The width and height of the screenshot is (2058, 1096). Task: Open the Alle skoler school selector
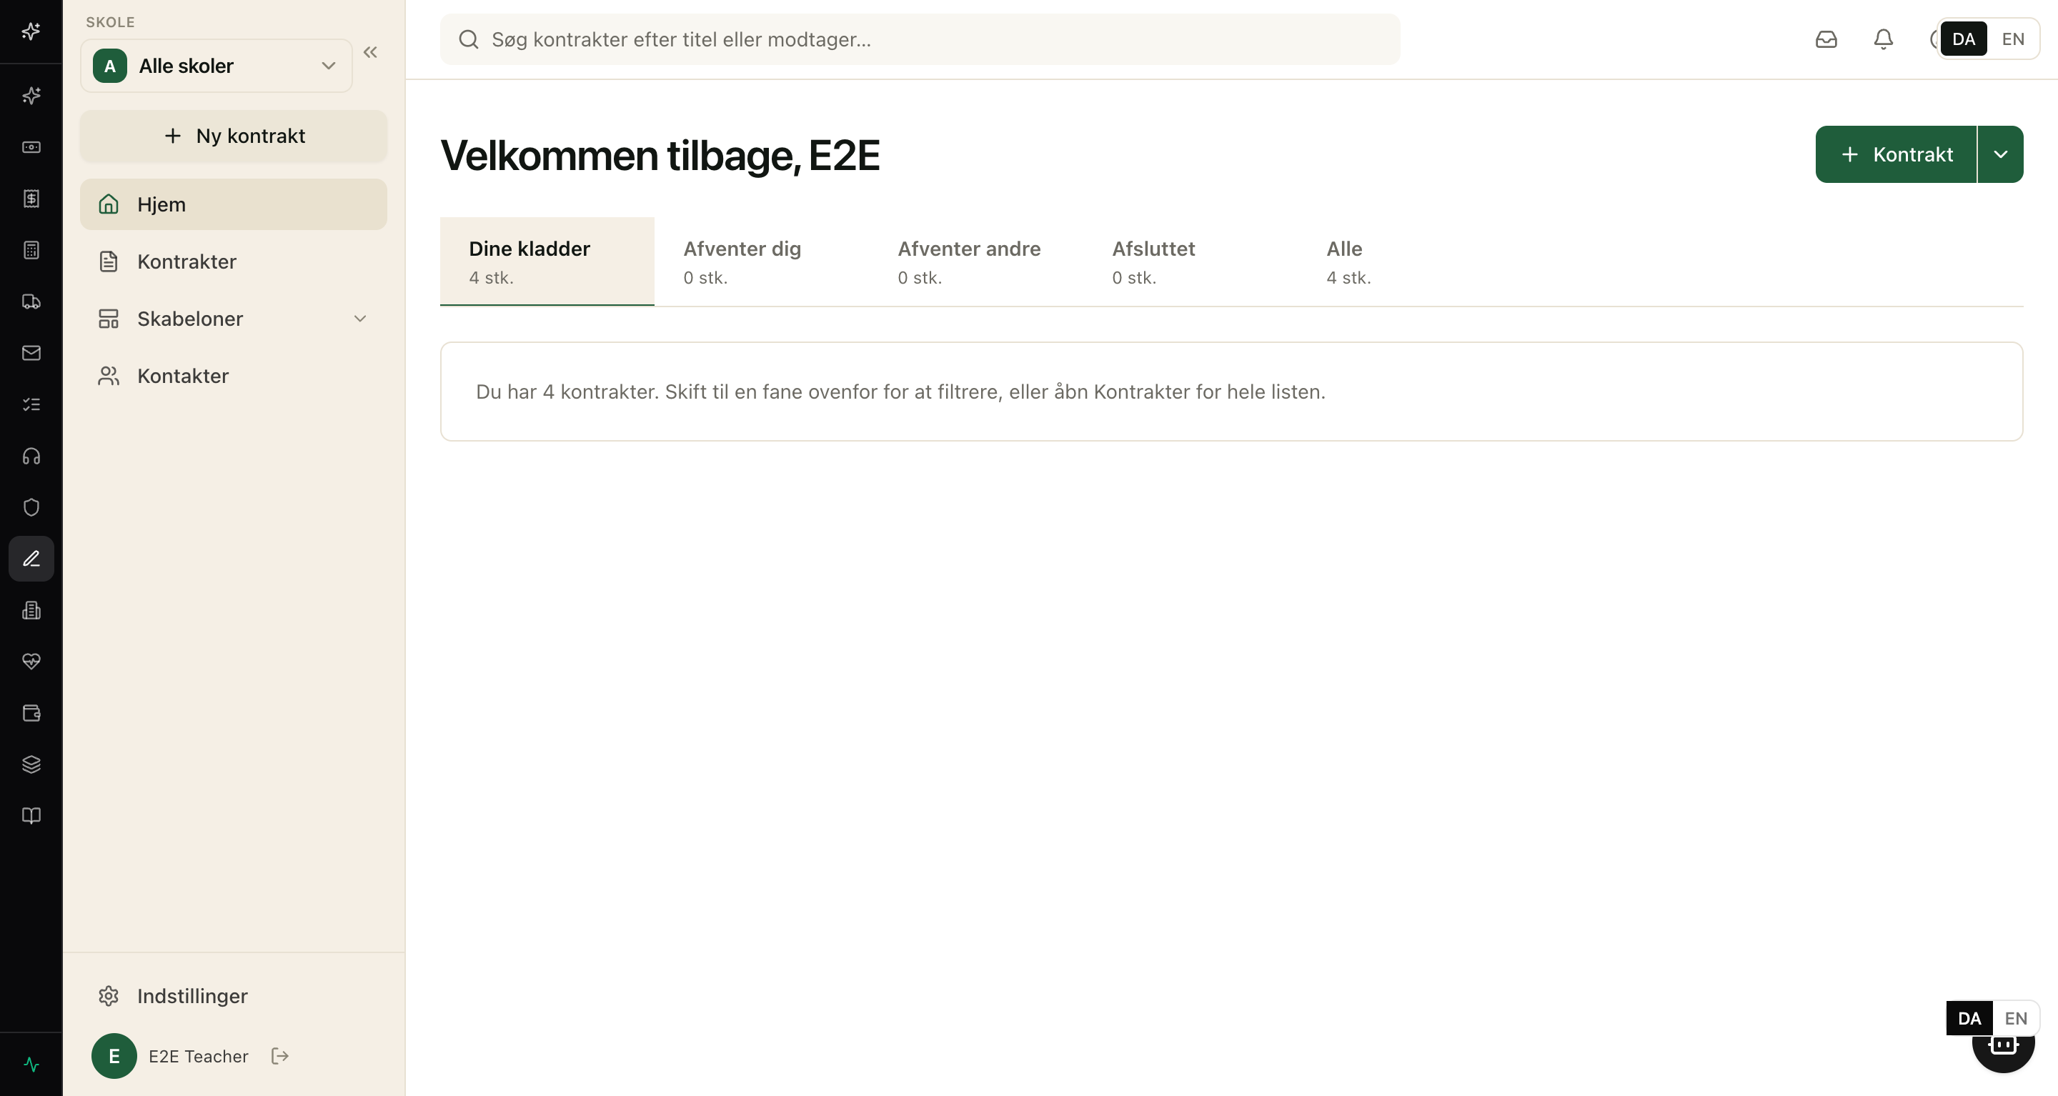coord(217,66)
